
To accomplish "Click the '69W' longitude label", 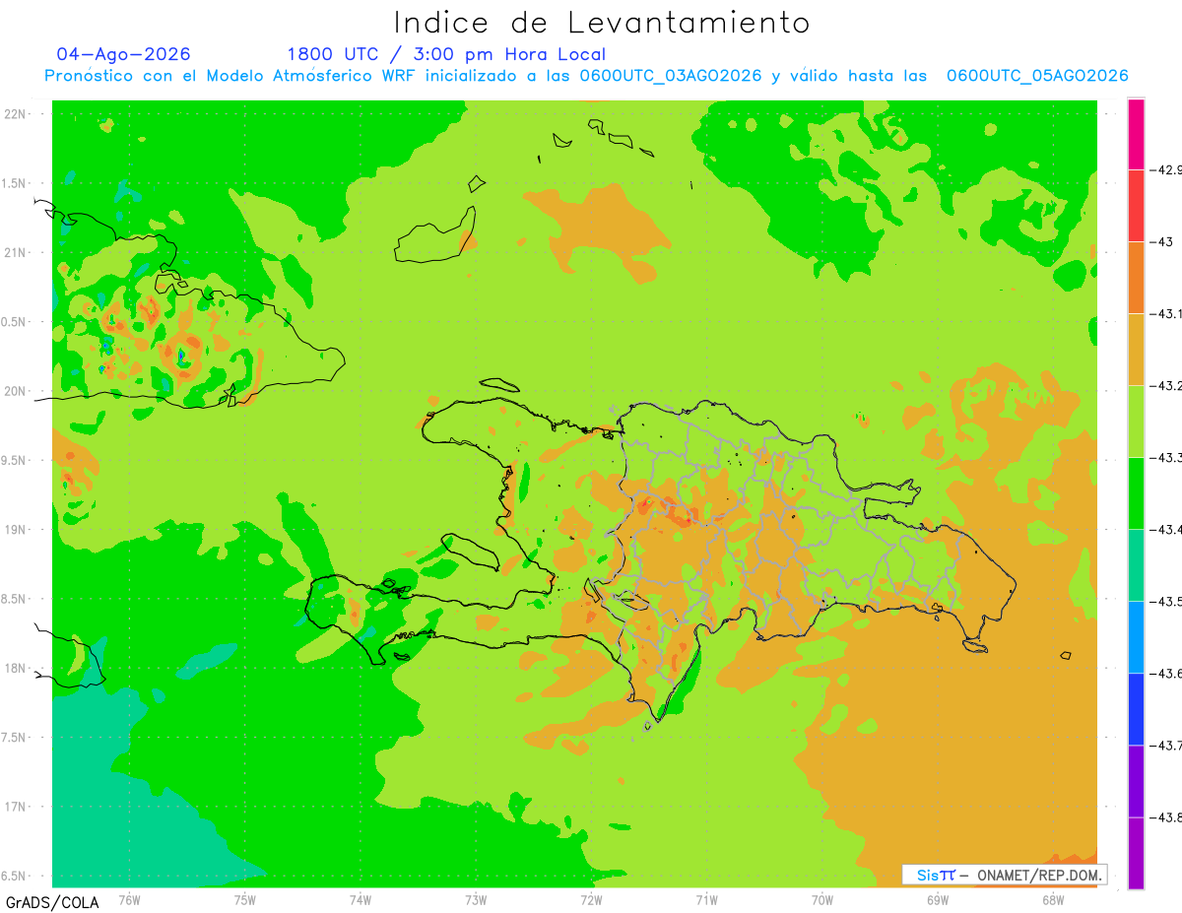I will coord(938,899).
